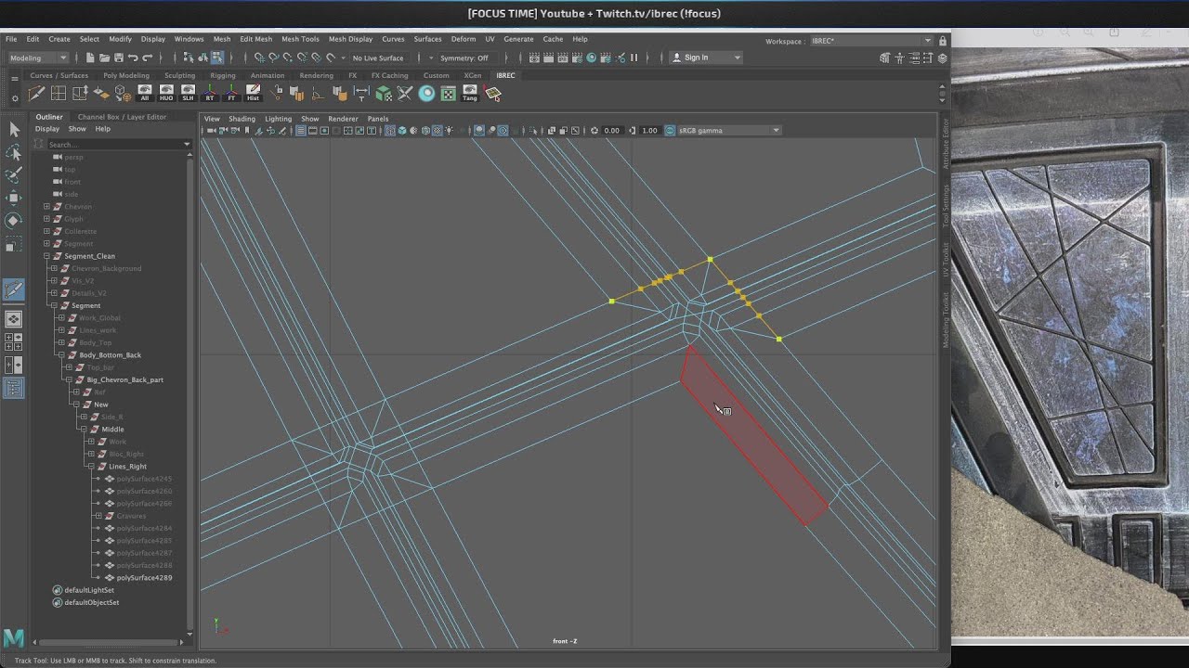1189x668 pixels.
Task: Click the green checkered cube shelf icon
Action: [384, 93]
